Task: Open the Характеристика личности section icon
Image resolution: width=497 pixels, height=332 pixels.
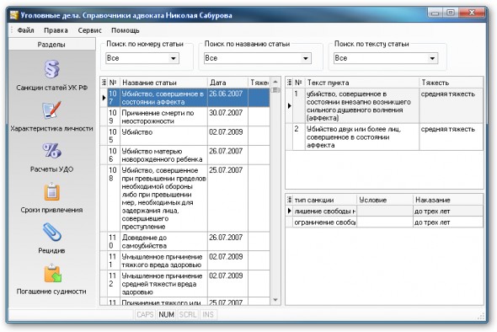Action: tap(51, 110)
